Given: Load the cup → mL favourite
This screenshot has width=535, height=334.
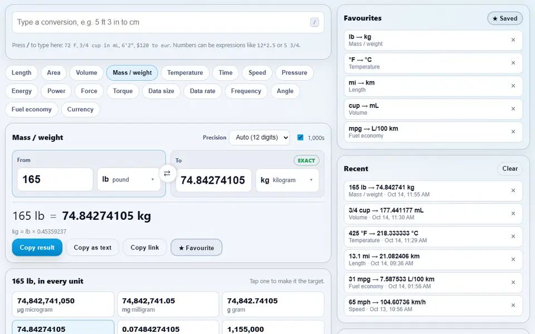Looking at the screenshot, I should point(426,109).
